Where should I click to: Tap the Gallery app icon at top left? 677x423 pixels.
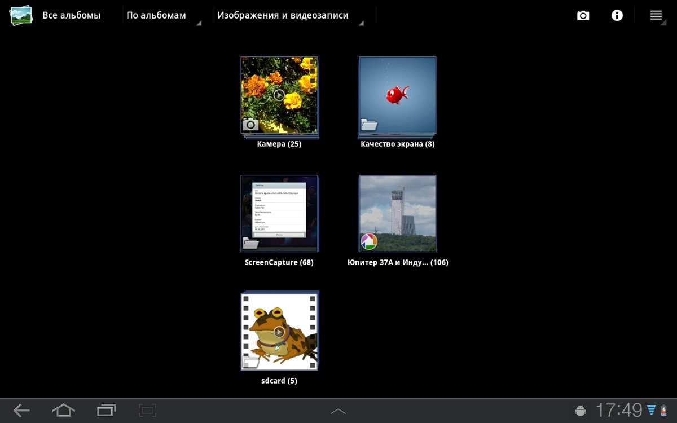coord(21,15)
